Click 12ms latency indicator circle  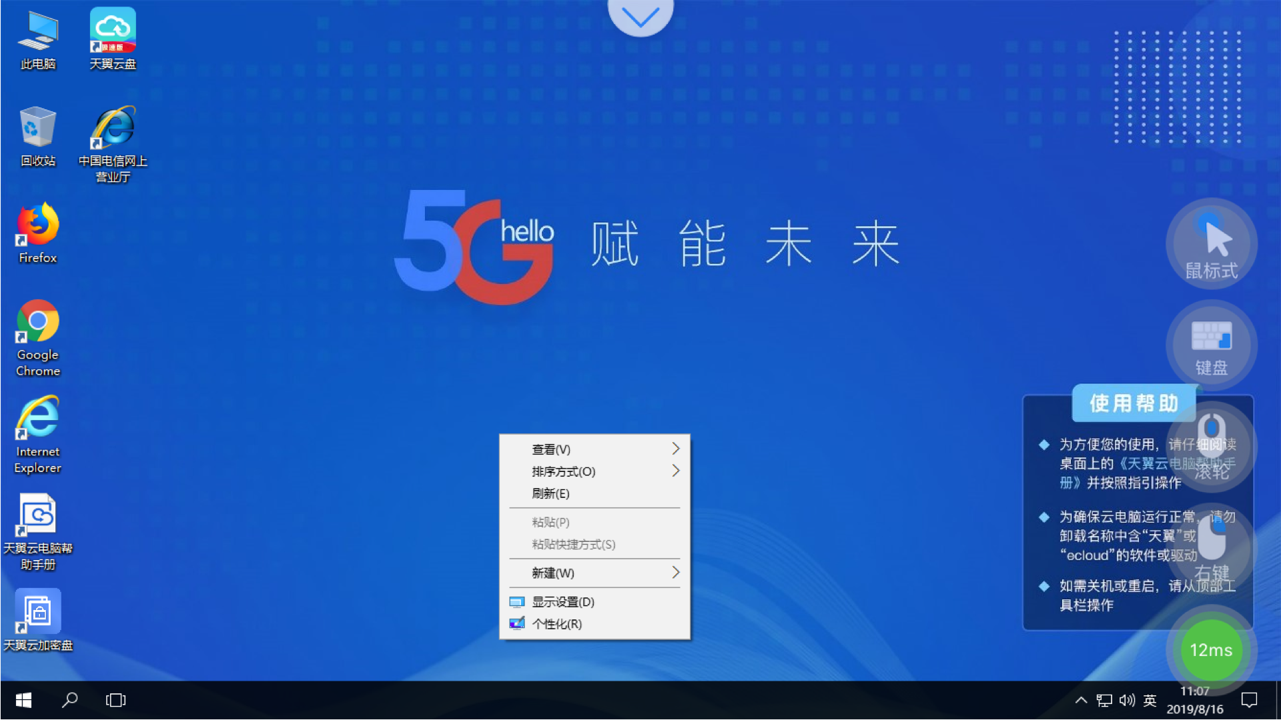coord(1212,650)
